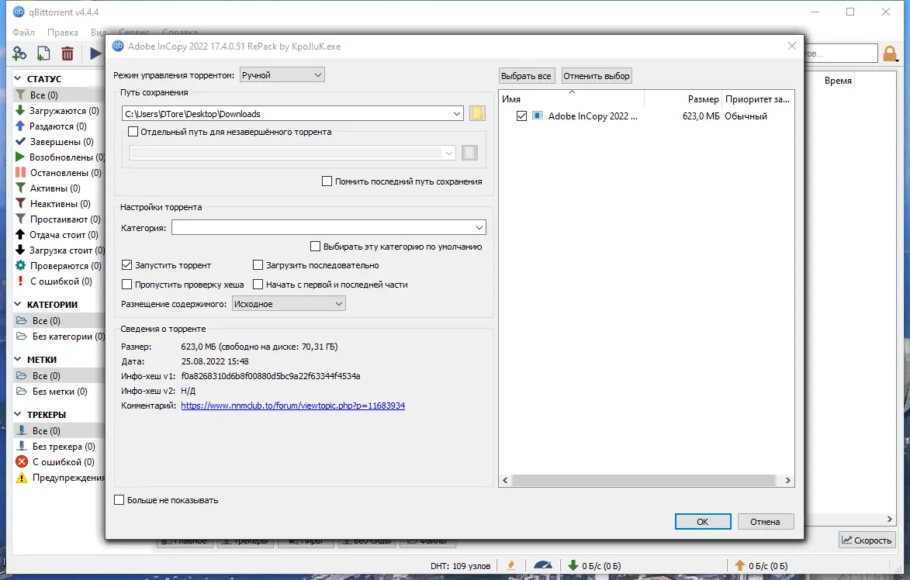Click the file list horizontal scrollbar
910x580 pixels.
click(x=644, y=480)
